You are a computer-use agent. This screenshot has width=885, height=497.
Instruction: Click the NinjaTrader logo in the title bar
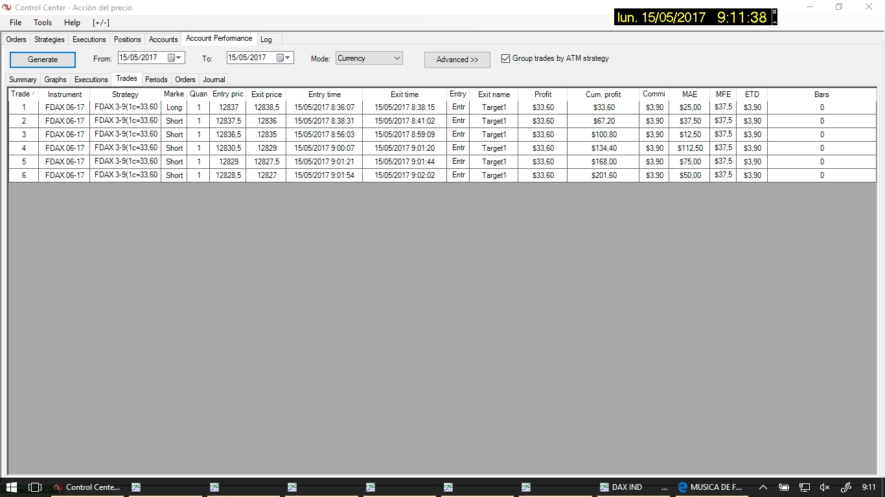pyautogui.click(x=7, y=7)
